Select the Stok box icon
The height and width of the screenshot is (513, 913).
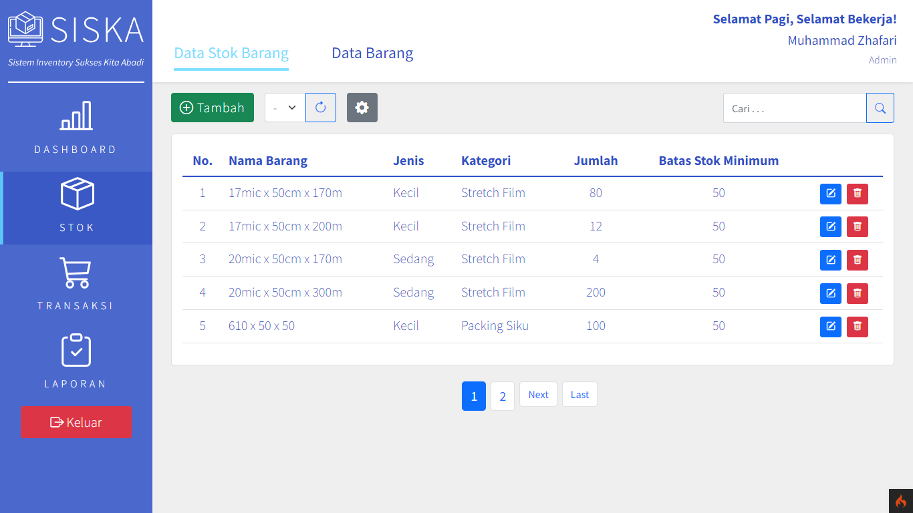(77, 194)
